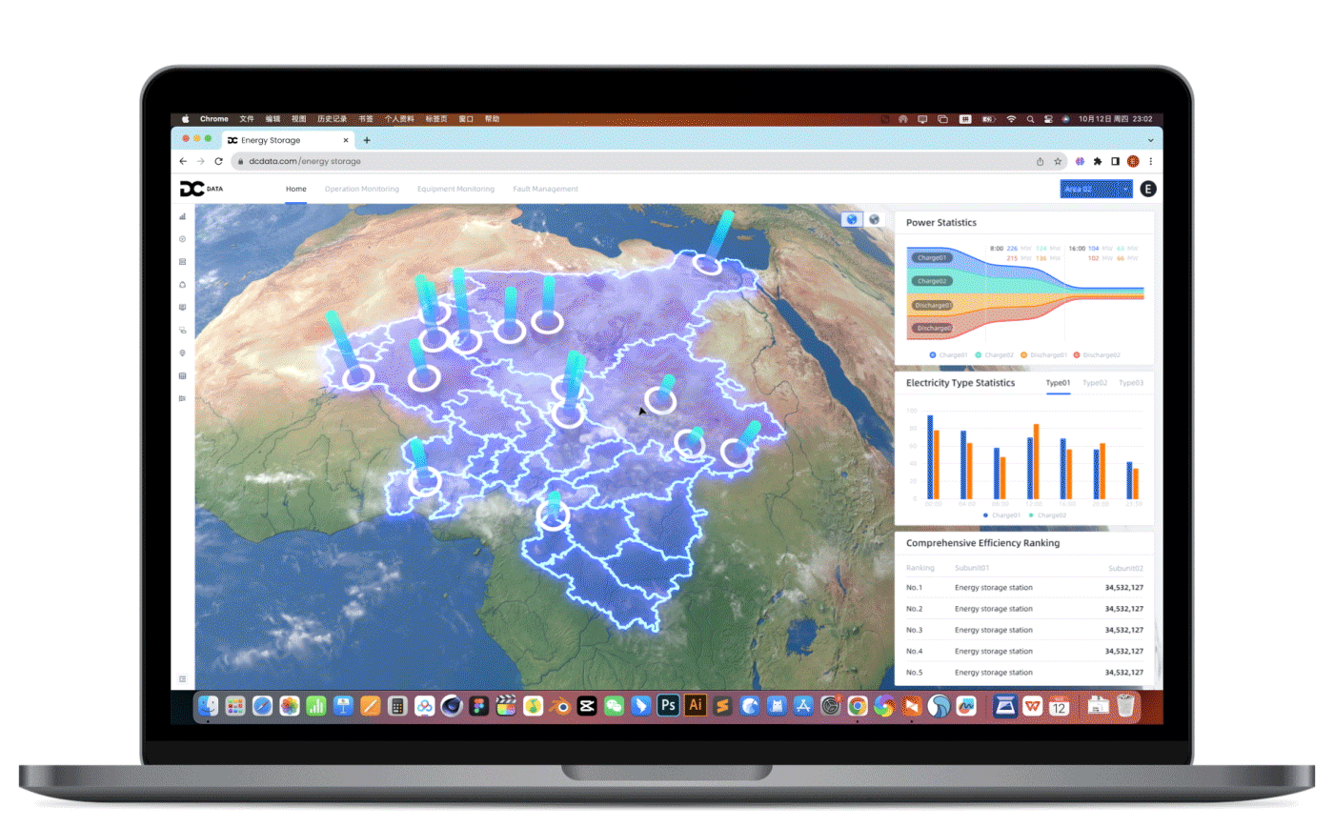Open the Chrome extensions puzzle icon
This screenshot has width=1334, height=827.
click(x=1098, y=161)
